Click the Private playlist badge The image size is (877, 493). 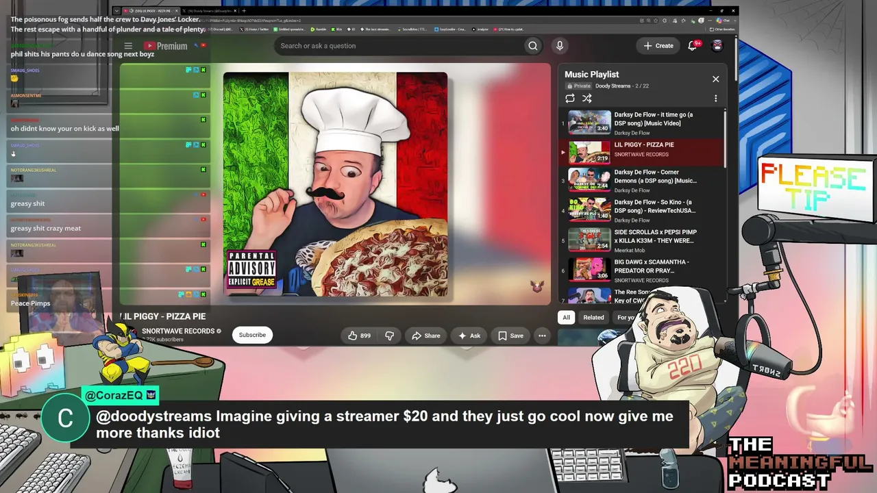[578, 86]
